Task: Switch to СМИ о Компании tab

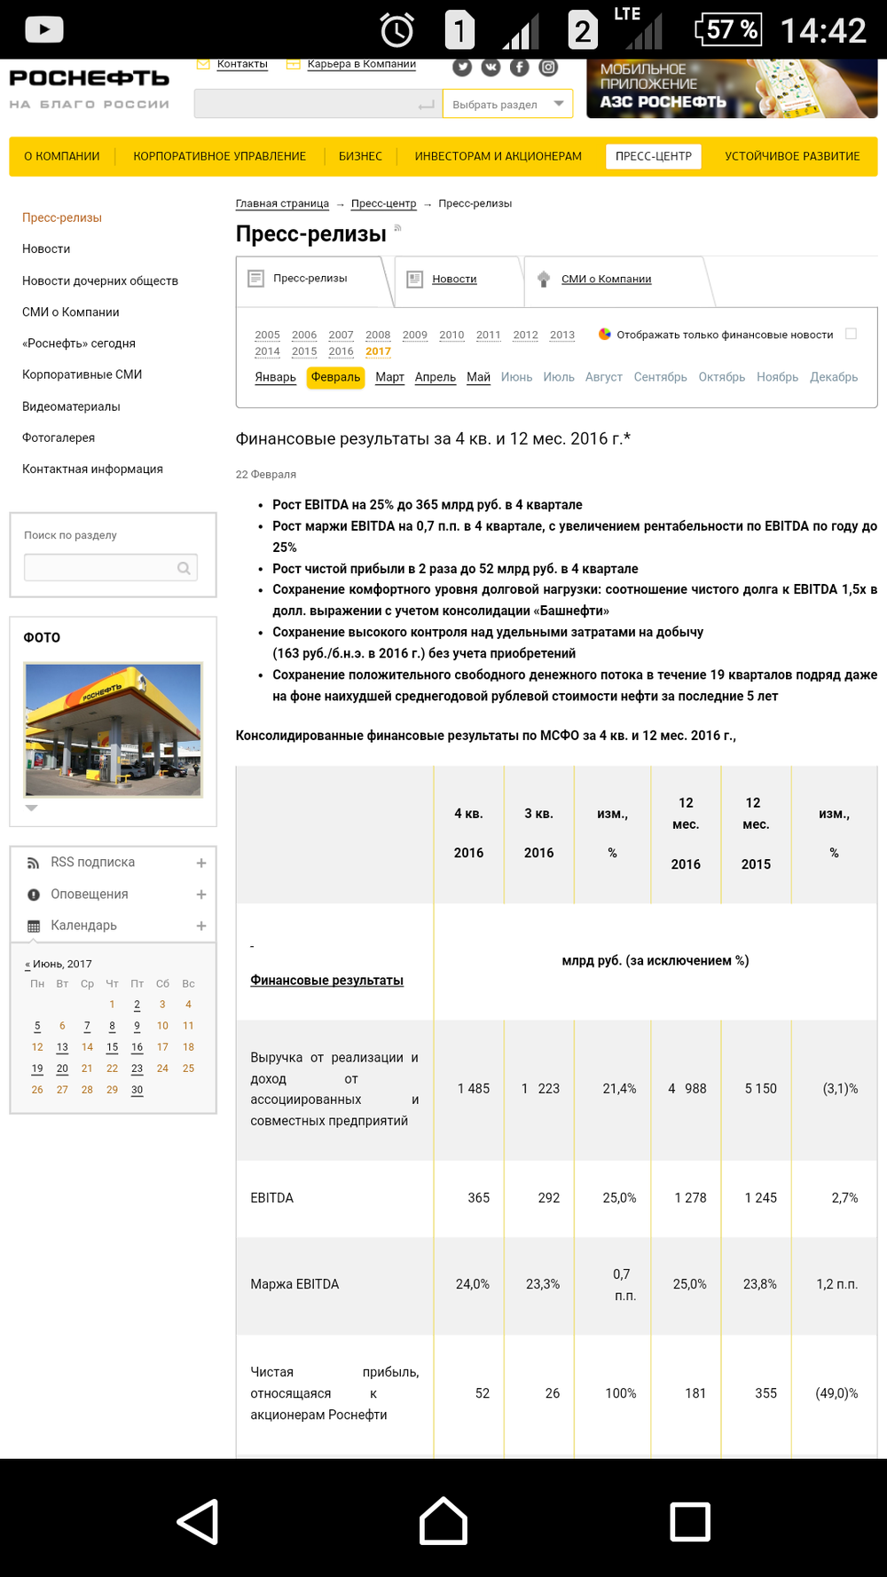Action: click(607, 280)
